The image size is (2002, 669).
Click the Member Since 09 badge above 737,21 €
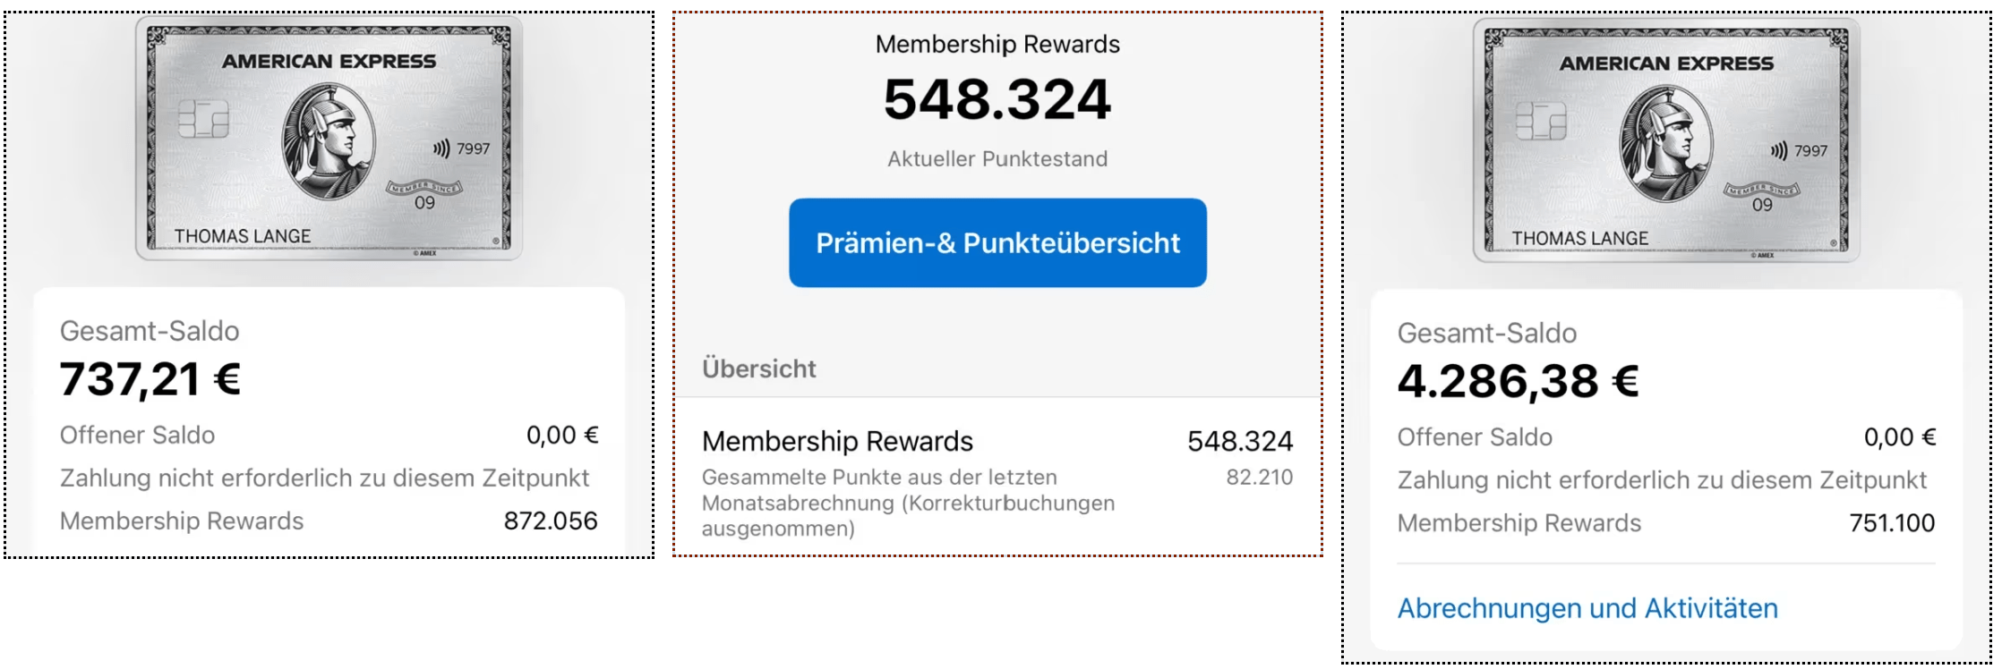click(424, 194)
